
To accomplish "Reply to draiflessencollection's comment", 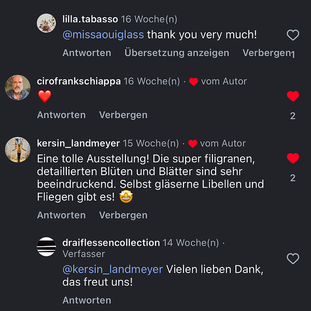I will point(87,300).
